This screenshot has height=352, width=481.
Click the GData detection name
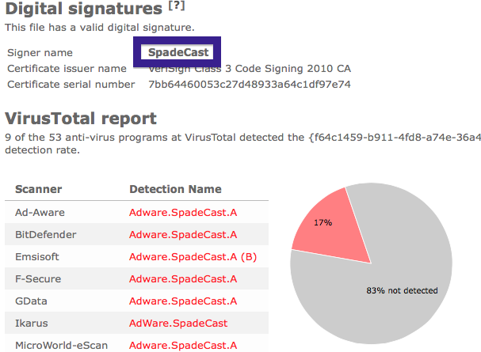(x=183, y=301)
